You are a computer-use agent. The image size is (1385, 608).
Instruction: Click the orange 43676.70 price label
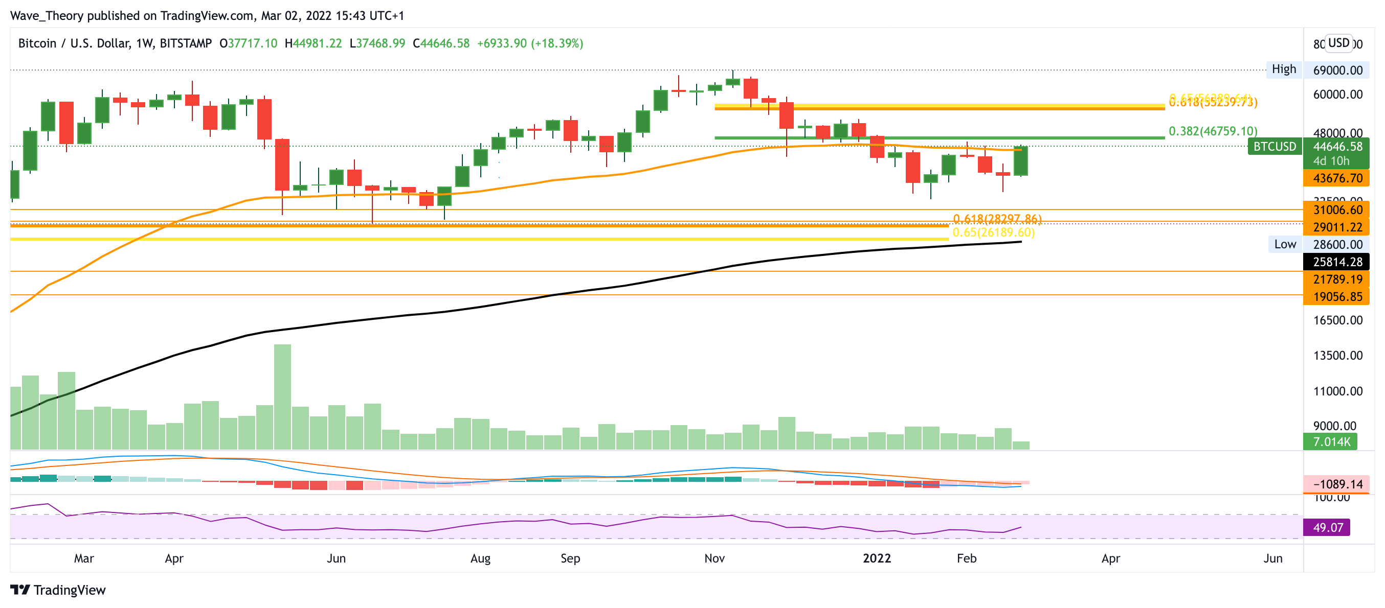pyautogui.click(x=1336, y=178)
